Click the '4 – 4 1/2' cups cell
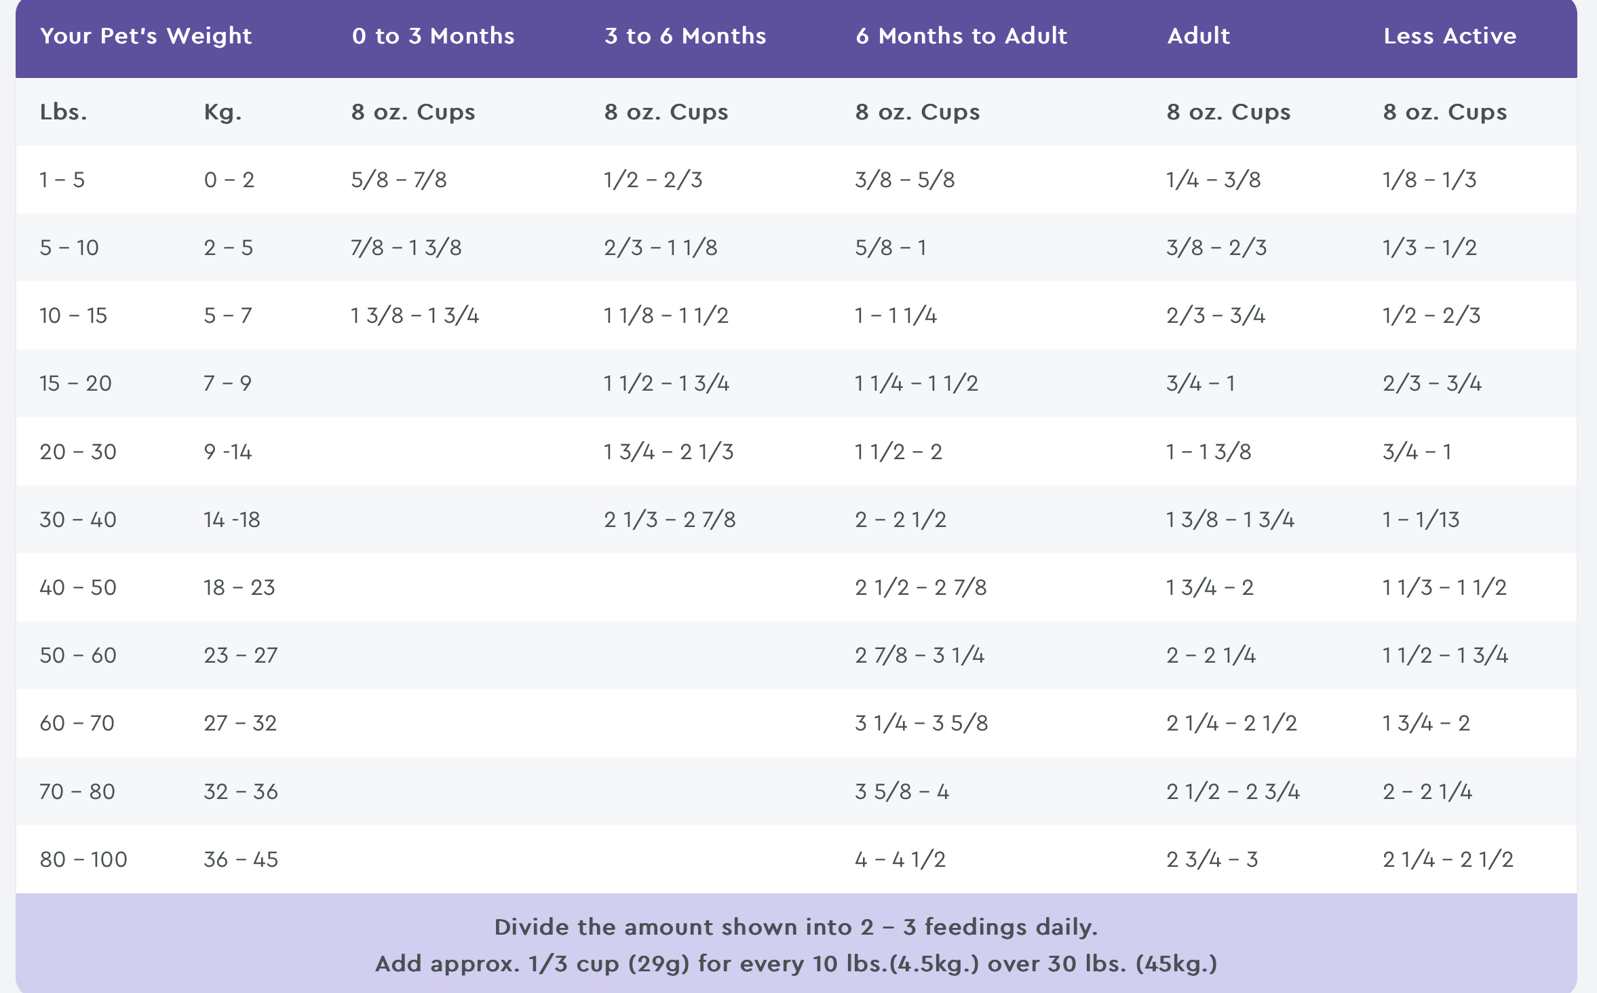 click(x=900, y=859)
